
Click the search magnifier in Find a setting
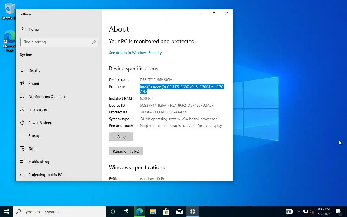pos(94,42)
